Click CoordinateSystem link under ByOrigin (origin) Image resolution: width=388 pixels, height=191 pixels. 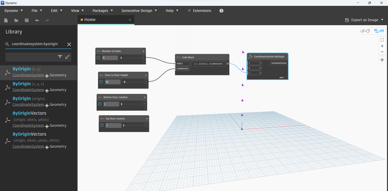click(x=28, y=104)
